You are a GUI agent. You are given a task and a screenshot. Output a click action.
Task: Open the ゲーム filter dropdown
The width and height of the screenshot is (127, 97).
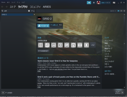[33, 11]
